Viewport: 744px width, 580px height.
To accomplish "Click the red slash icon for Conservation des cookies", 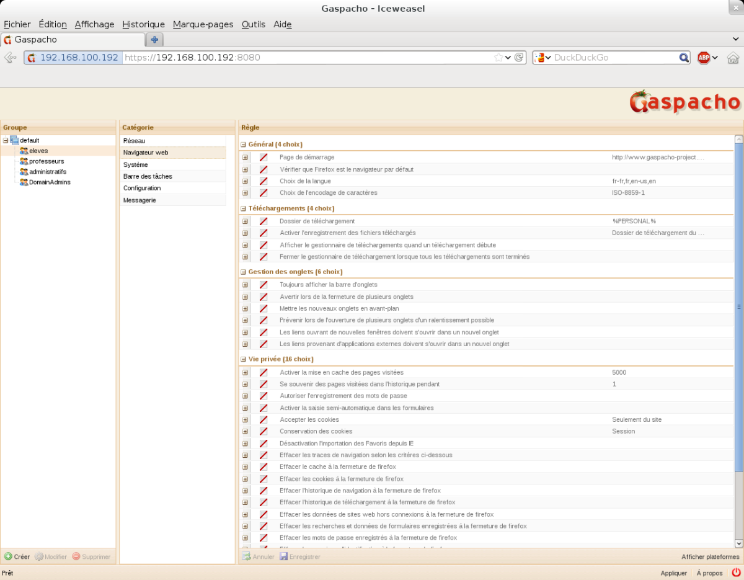I will (x=263, y=432).
